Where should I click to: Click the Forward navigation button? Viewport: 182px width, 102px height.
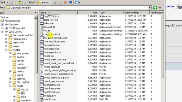12,2
